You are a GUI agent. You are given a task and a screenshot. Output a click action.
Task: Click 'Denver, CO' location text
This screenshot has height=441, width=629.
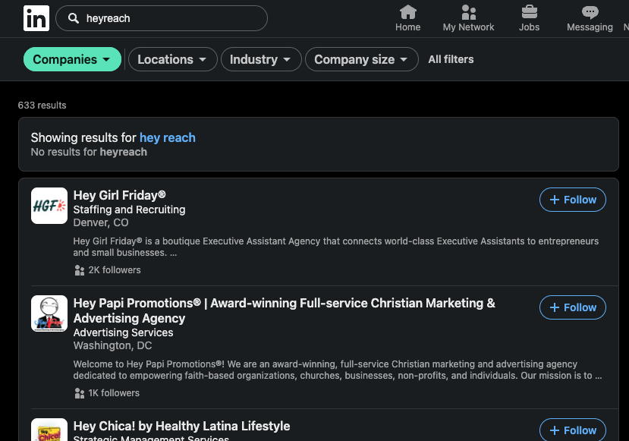point(101,222)
